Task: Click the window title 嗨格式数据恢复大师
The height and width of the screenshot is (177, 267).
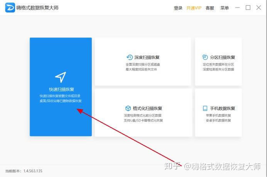Action: point(37,8)
